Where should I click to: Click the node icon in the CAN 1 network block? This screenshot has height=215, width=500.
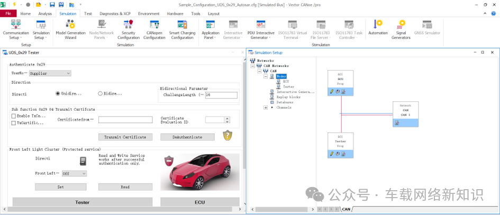(x=397, y=123)
